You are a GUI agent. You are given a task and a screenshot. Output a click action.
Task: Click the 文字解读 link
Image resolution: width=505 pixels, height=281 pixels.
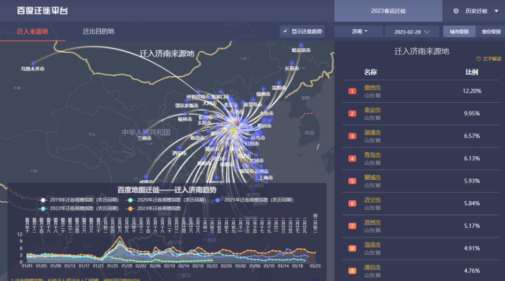click(492, 58)
